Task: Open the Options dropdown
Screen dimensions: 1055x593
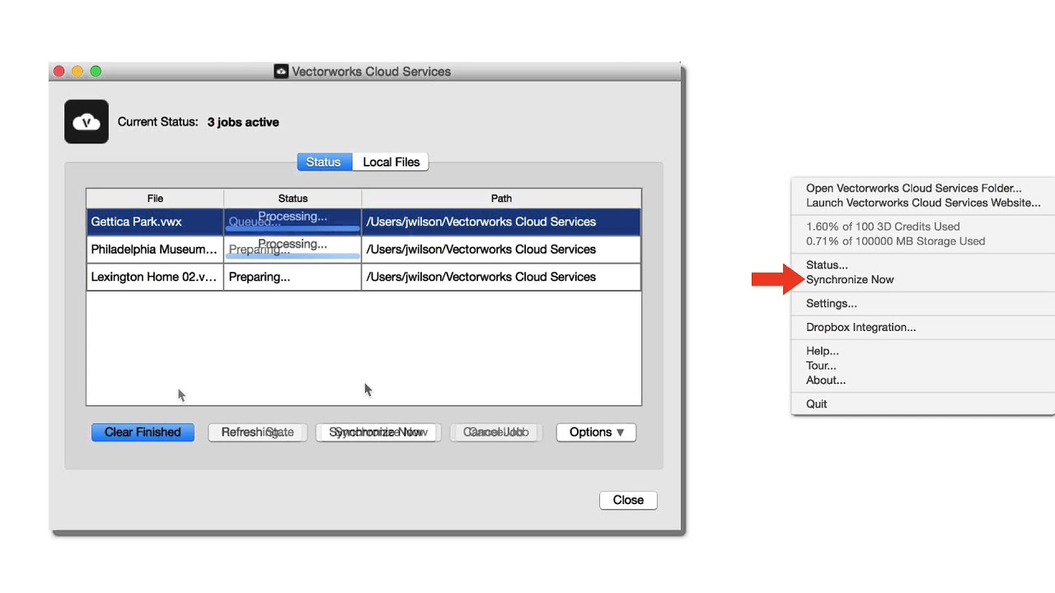Action: pos(596,432)
